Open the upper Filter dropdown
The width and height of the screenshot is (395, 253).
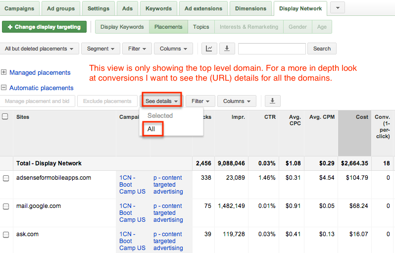[137, 49]
